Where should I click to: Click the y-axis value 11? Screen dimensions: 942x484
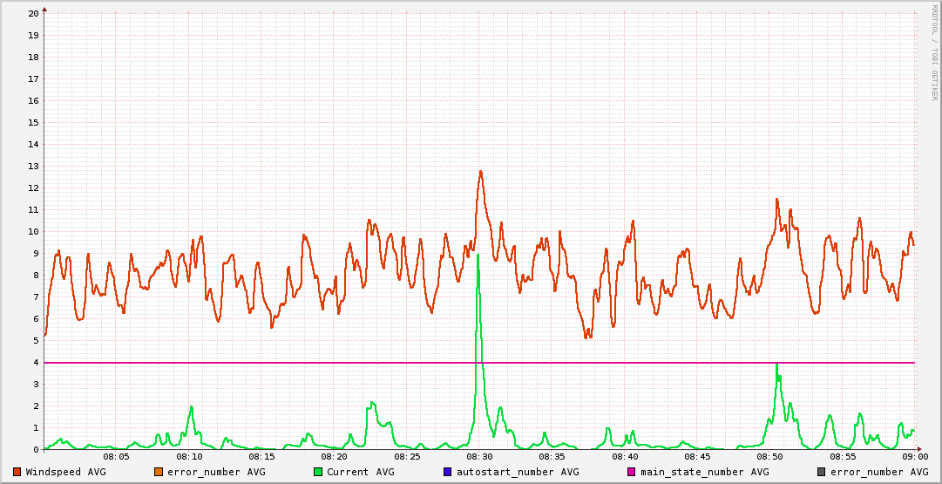tap(34, 210)
